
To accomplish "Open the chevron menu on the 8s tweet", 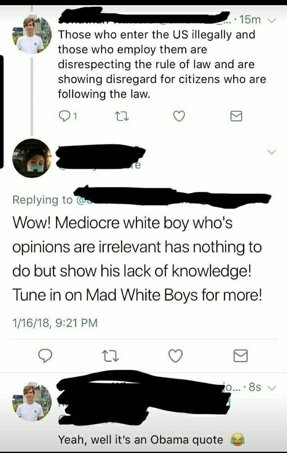I will click(x=272, y=387).
